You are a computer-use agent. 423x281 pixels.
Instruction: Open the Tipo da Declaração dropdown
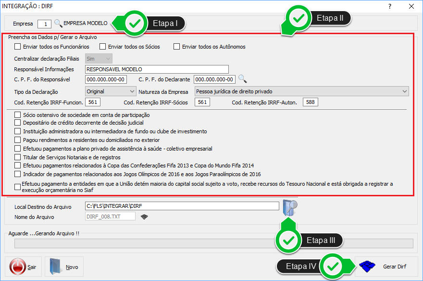[x=111, y=91]
